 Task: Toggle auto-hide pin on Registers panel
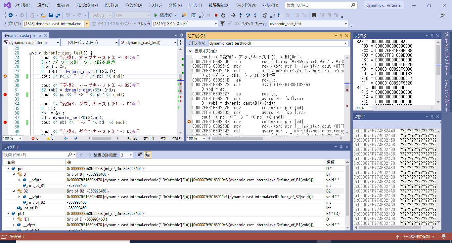(432, 36)
